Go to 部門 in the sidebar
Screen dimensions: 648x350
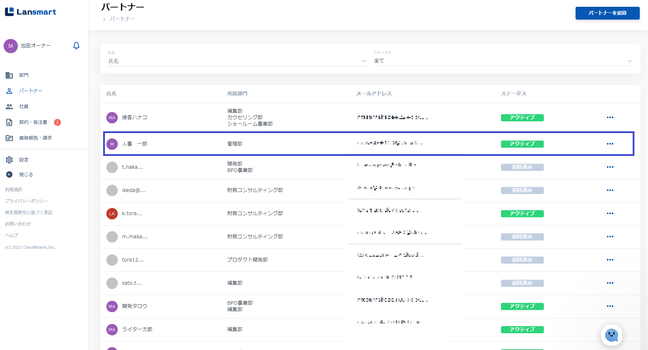coord(24,75)
